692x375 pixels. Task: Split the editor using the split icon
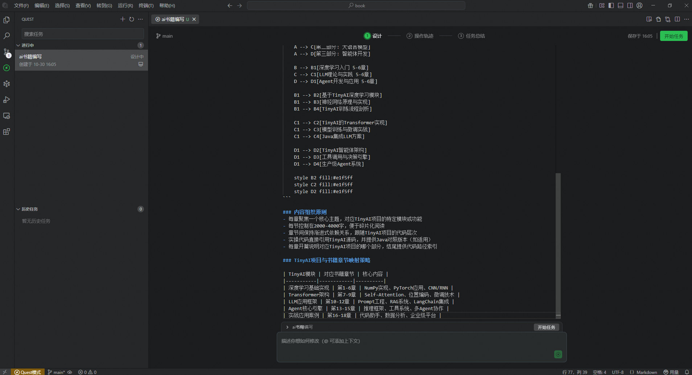click(x=677, y=19)
